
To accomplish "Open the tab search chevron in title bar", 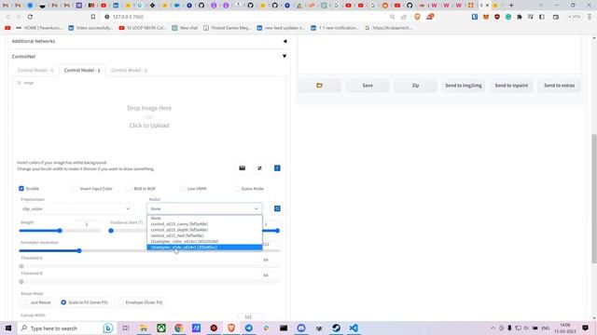I will [541, 6].
